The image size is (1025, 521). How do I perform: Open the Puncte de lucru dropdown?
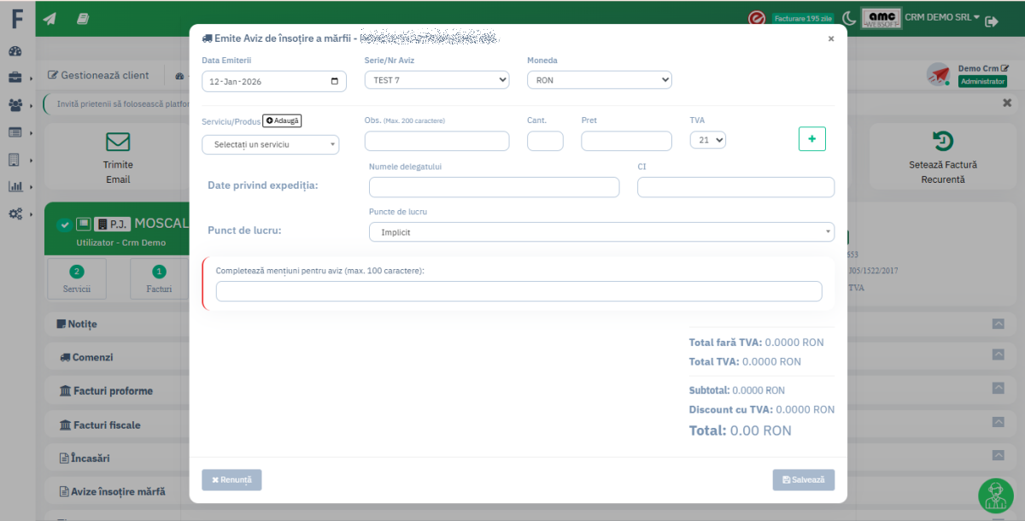click(601, 231)
